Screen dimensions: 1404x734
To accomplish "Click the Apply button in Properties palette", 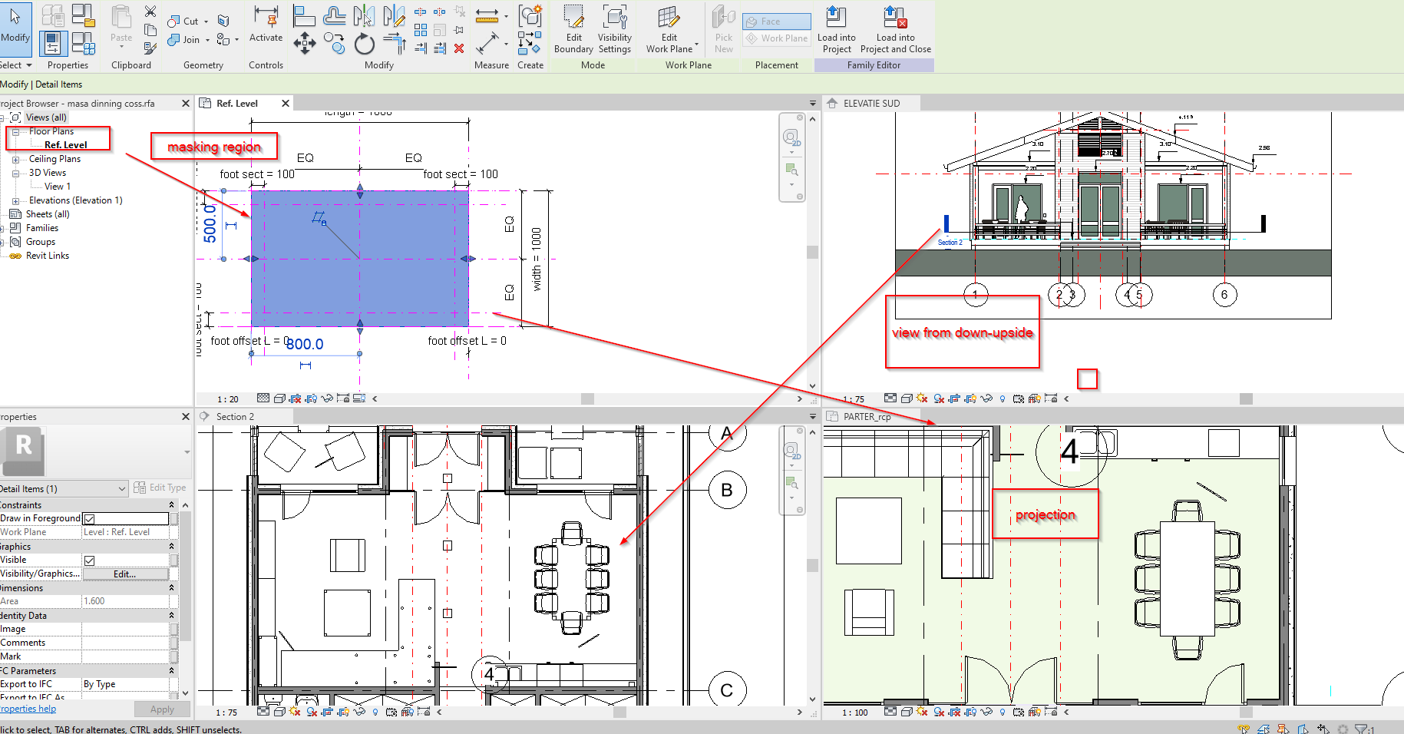I will tap(162, 709).
